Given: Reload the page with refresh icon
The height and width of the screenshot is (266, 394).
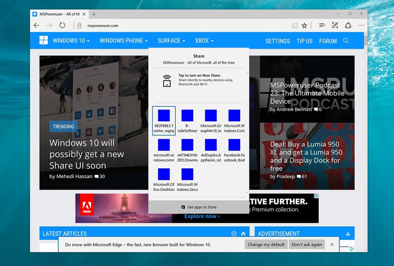Looking at the screenshot, I should click(62, 25).
